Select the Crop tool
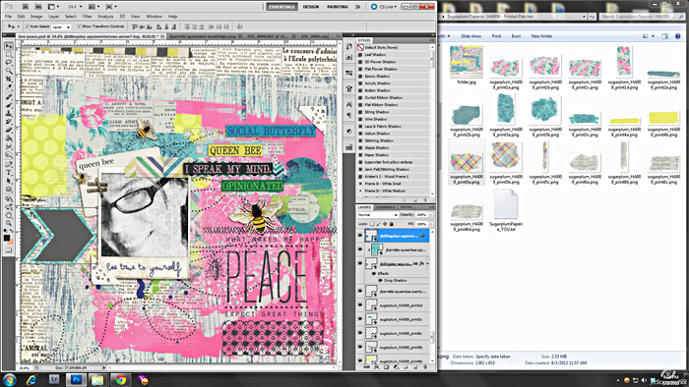 pyautogui.click(x=9, y=79)
